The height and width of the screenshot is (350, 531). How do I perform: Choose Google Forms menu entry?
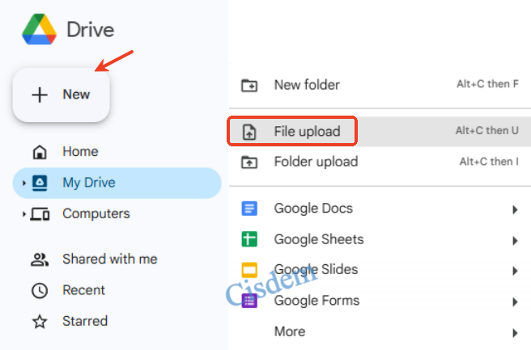pyautogui.click(x=380, y=301)
